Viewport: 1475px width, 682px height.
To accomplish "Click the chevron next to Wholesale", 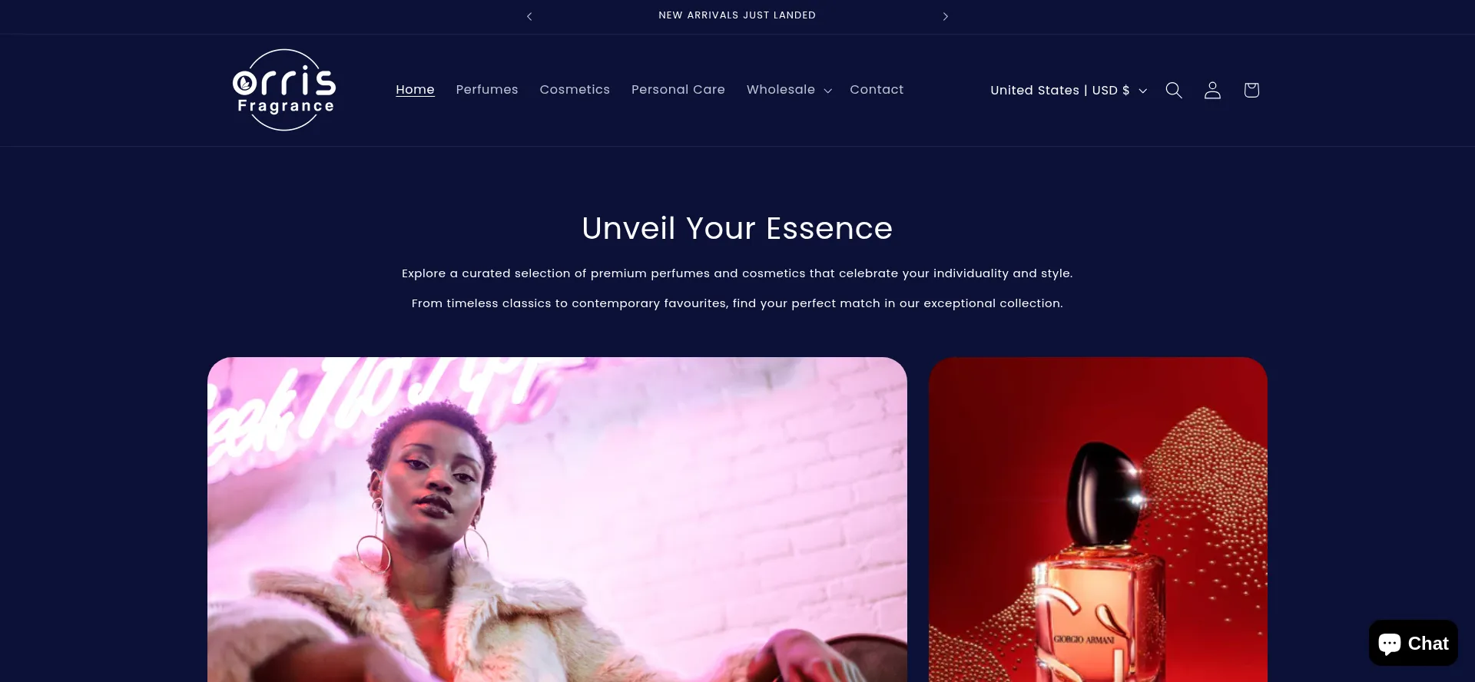I will [827, 91].
